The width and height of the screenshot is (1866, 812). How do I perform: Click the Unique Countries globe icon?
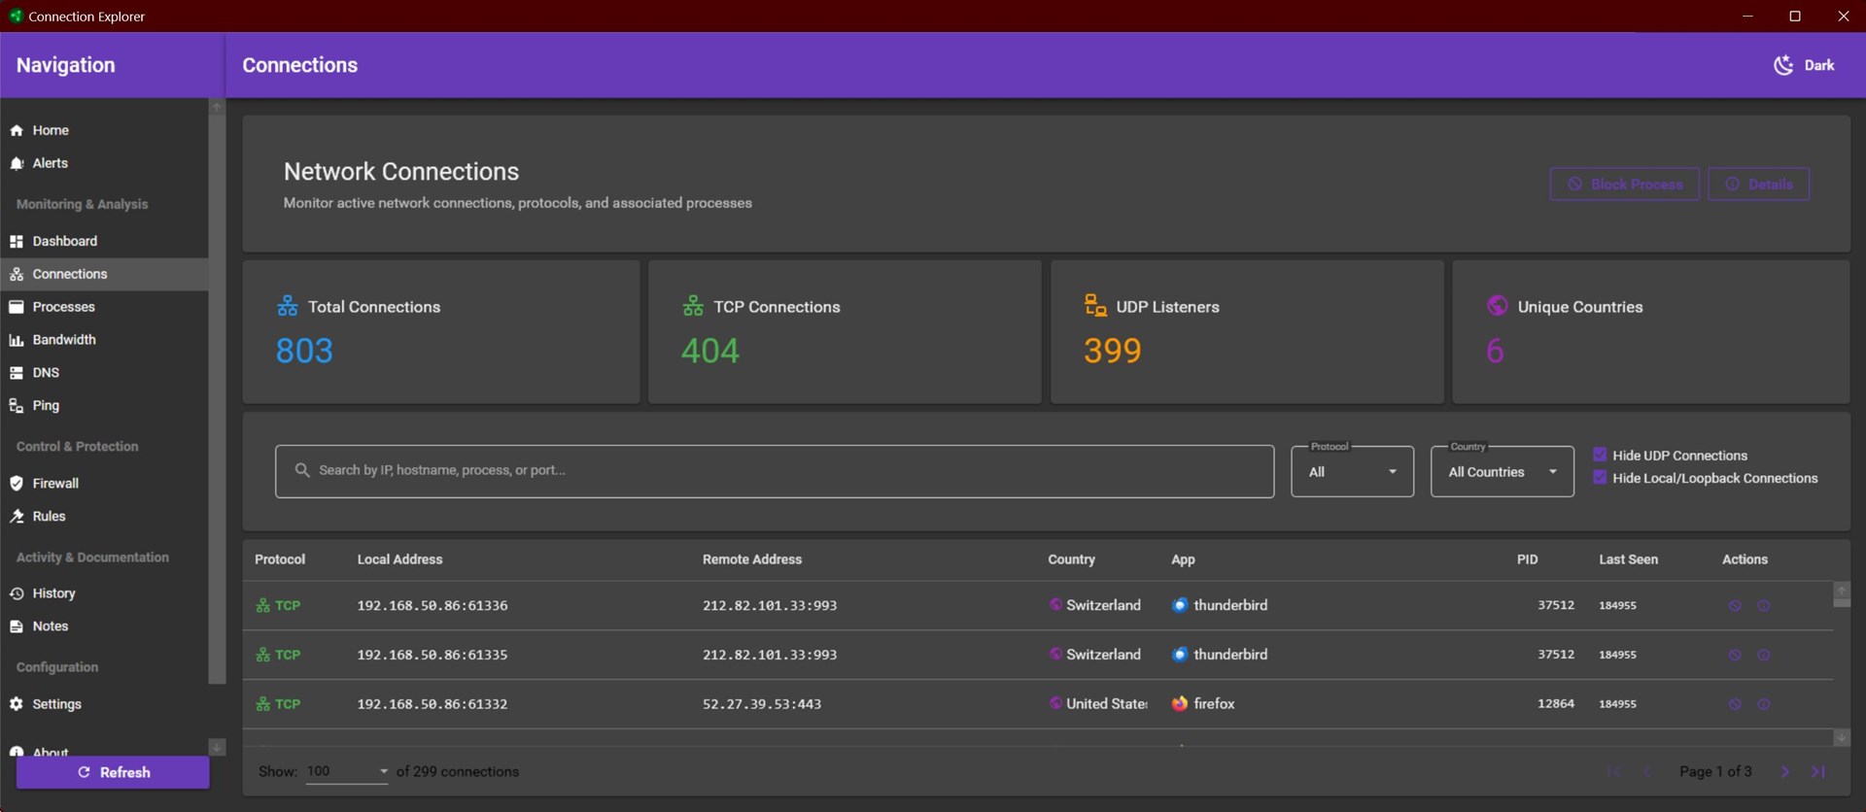pos(1497,306)
